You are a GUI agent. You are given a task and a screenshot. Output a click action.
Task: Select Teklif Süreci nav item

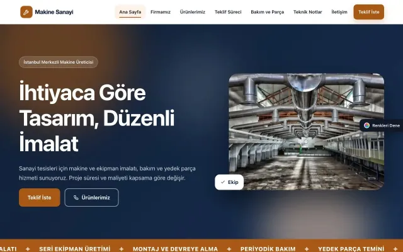pyautogui.click(x=228, y=12)
